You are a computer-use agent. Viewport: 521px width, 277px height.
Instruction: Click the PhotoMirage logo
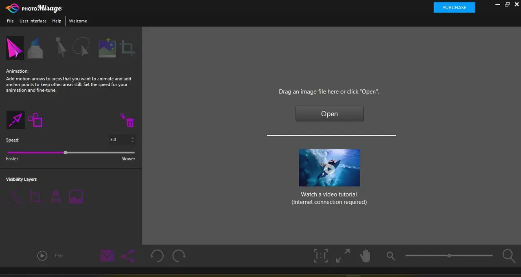pyautogui.click(x=34, y=8)
